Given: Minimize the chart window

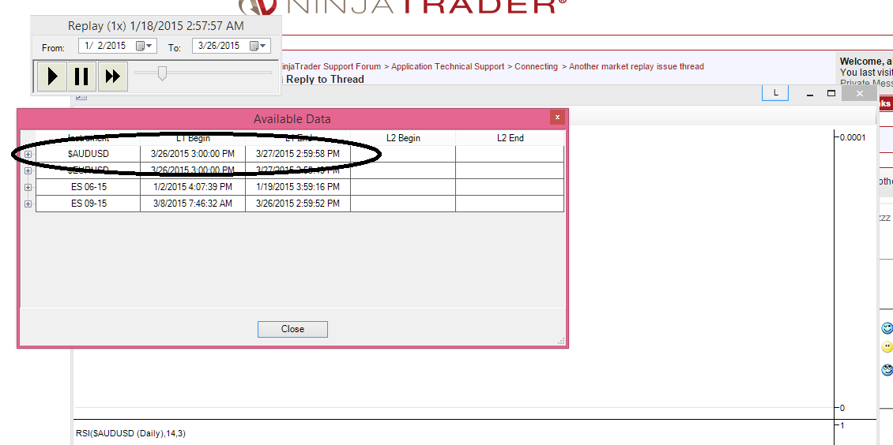Looking at the screenshot, I should coord(810,94).
